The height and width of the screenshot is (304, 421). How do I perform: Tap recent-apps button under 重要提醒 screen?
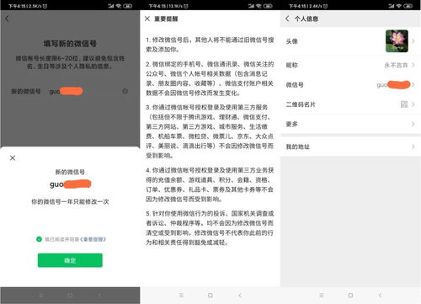[x=181, y=296]
